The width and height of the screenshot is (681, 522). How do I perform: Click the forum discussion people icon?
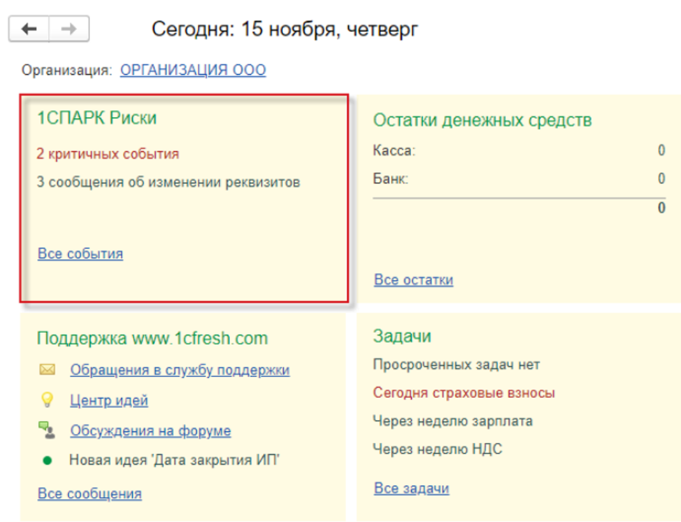[x=47, y=430]
